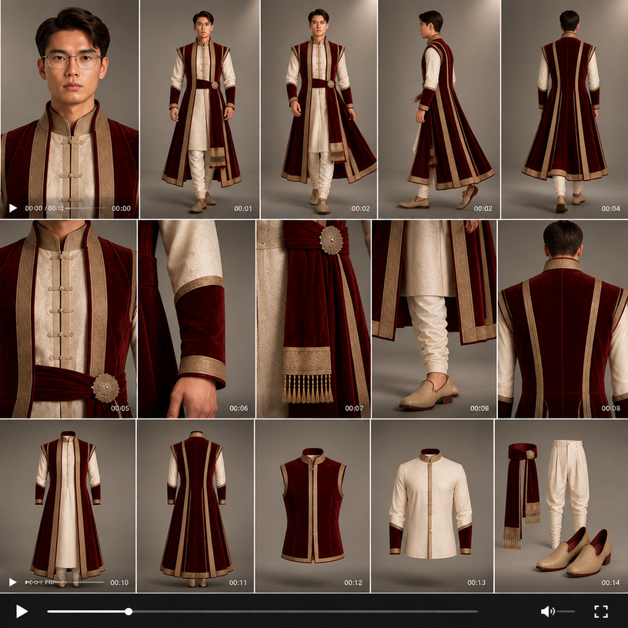Viewport: 628px width, 628px height.
Task: Click the mini progress bar in the face portrait thumbnail
Action: [85, 209]
